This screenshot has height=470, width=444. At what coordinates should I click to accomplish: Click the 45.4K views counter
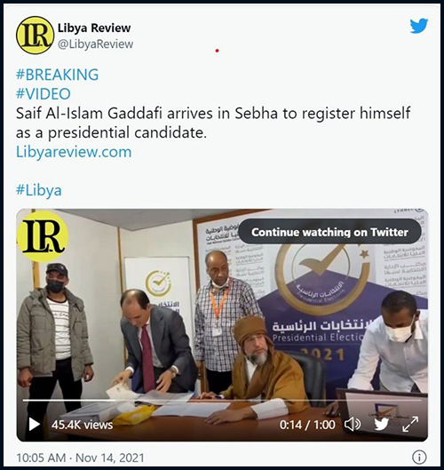pos(82,425)
